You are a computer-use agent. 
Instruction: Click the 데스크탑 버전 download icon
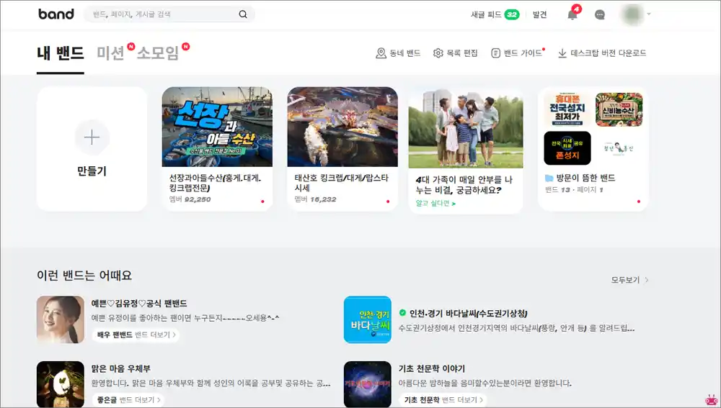click(562, 53)
